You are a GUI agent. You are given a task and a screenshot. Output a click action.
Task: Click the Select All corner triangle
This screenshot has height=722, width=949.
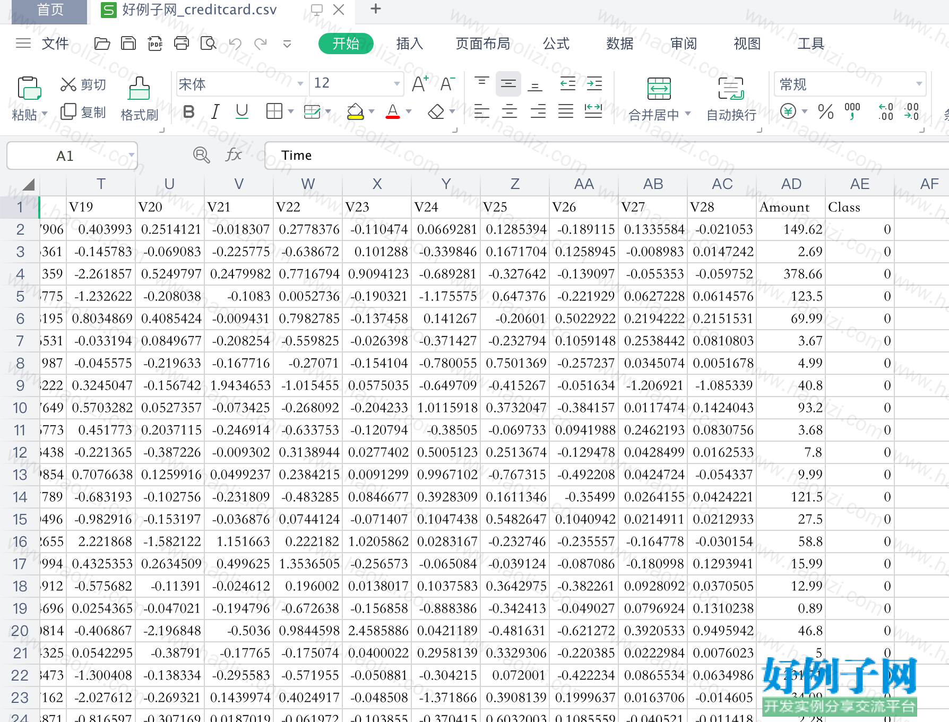28,185
